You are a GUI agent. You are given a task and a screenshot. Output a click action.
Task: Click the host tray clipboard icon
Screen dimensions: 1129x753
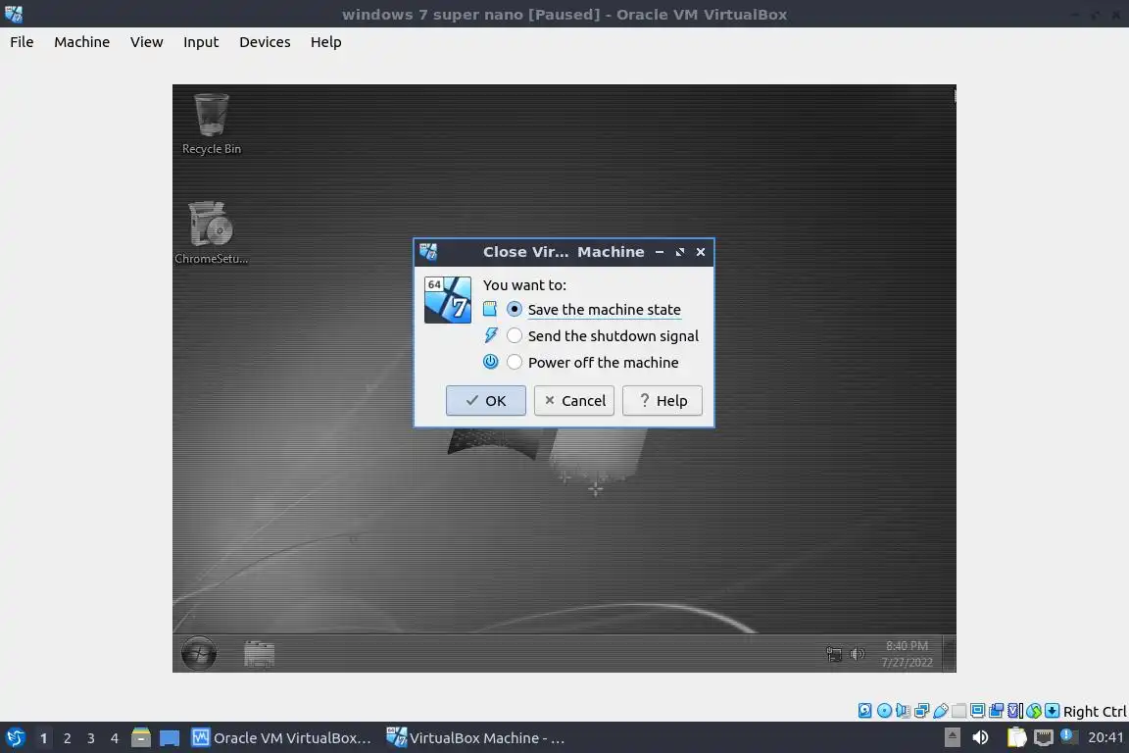point(1016,737)
